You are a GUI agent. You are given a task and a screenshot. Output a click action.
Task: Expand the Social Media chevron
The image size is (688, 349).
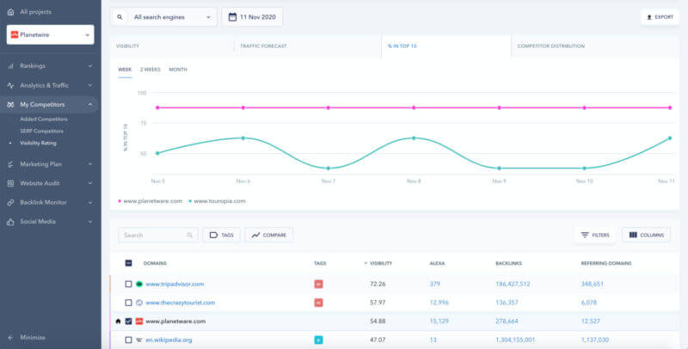click(90, 222)
